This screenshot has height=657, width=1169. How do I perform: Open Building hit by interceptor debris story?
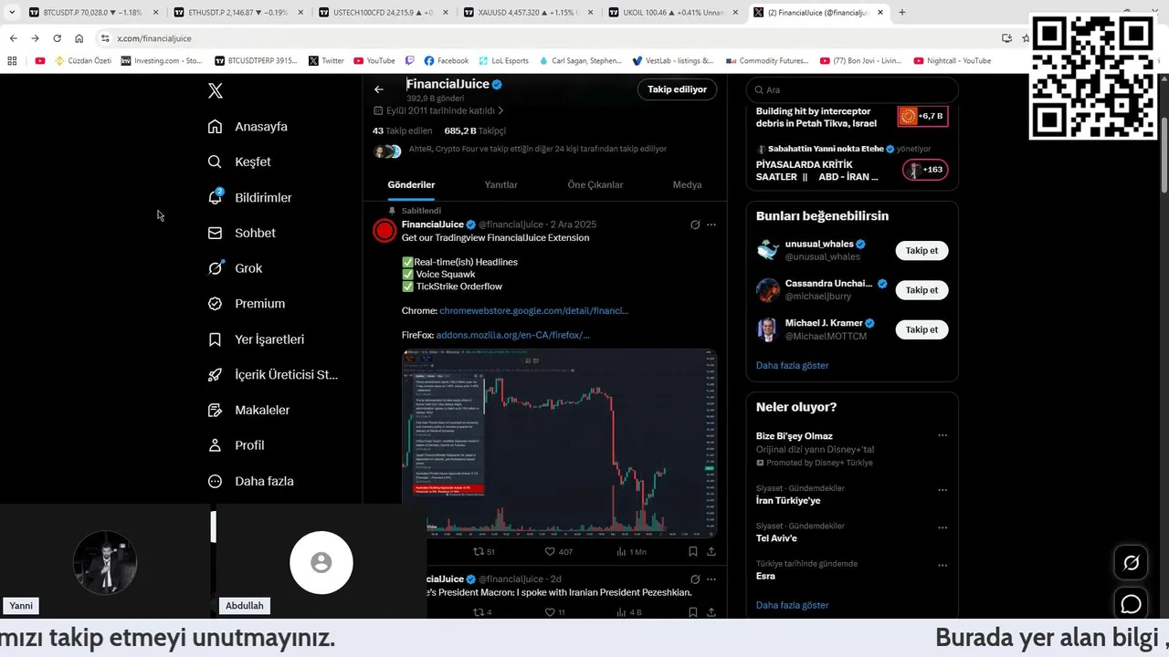coord(851,117)
